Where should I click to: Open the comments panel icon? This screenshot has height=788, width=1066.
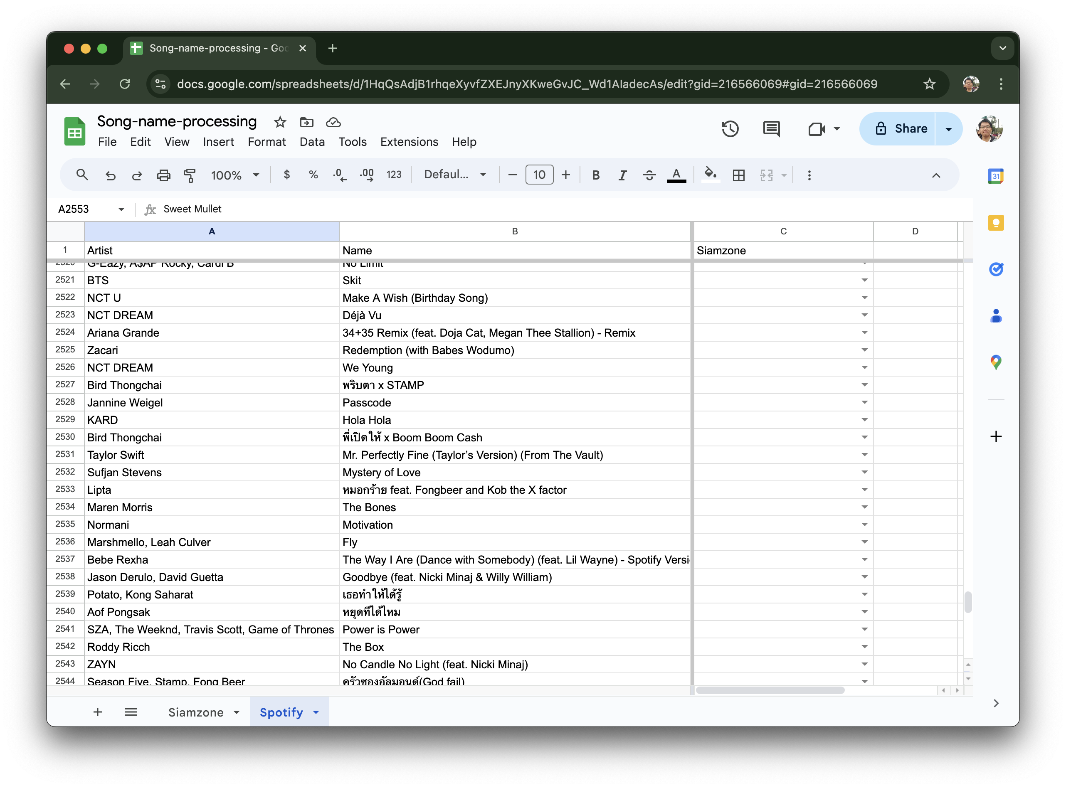click(771, 129)
